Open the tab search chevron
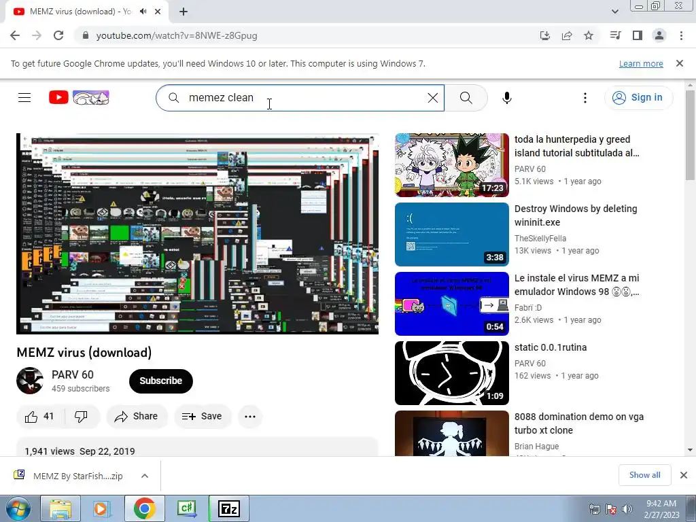Screen dimensions: 696x522 (614, 12)
